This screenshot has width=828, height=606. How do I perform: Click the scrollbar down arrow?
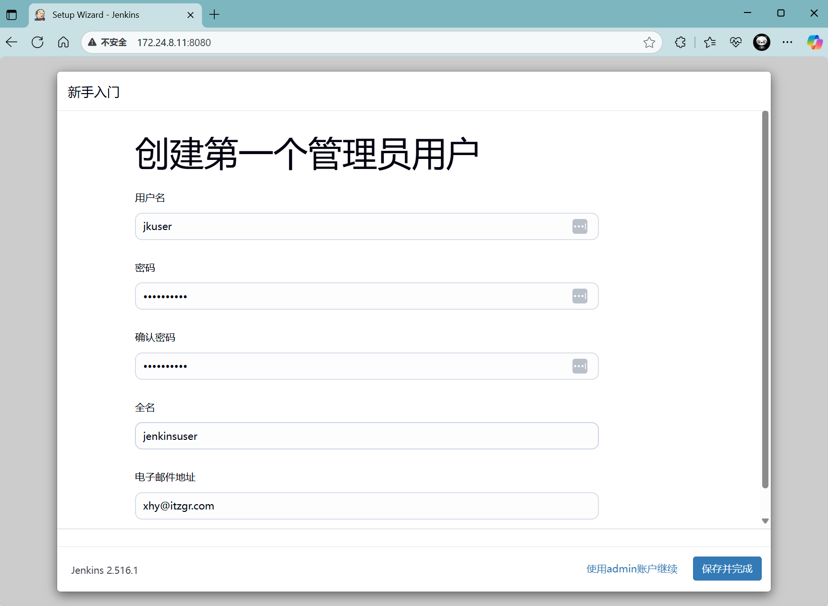click(x=765, y=521)
